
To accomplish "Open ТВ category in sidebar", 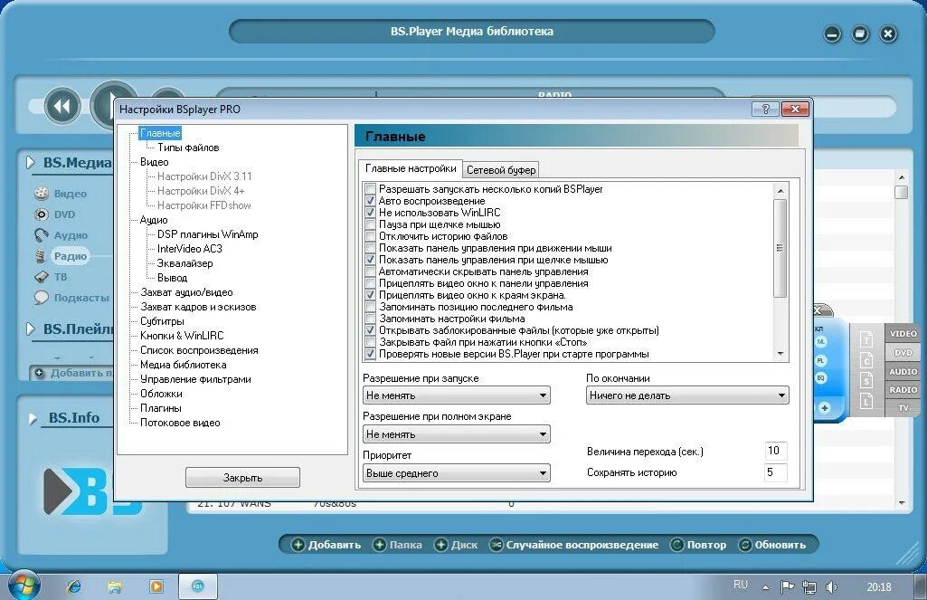I will click(61, 276).
